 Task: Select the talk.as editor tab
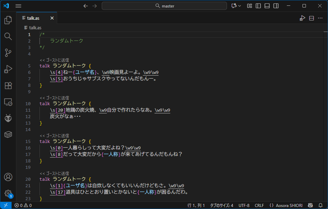33,18
